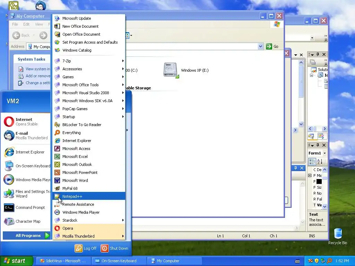Start Microsoft Excel
Viewport: 355px width, 266px height.
pos(89,156)
